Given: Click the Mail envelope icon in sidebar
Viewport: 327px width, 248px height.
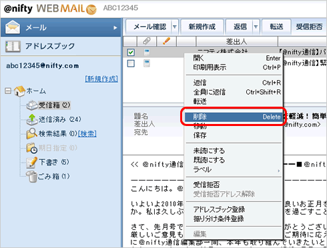Looking at the screenshot, I should click(13, 27).
